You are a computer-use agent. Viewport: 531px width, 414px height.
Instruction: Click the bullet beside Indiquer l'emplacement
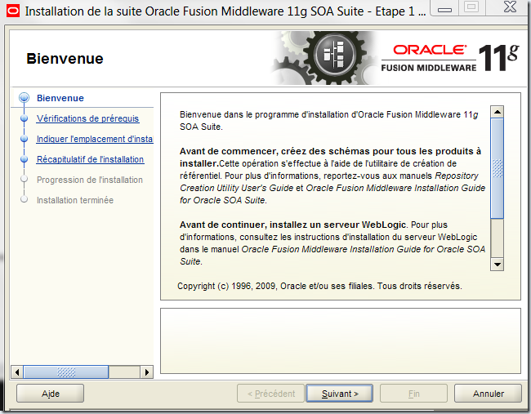[24, 139]
